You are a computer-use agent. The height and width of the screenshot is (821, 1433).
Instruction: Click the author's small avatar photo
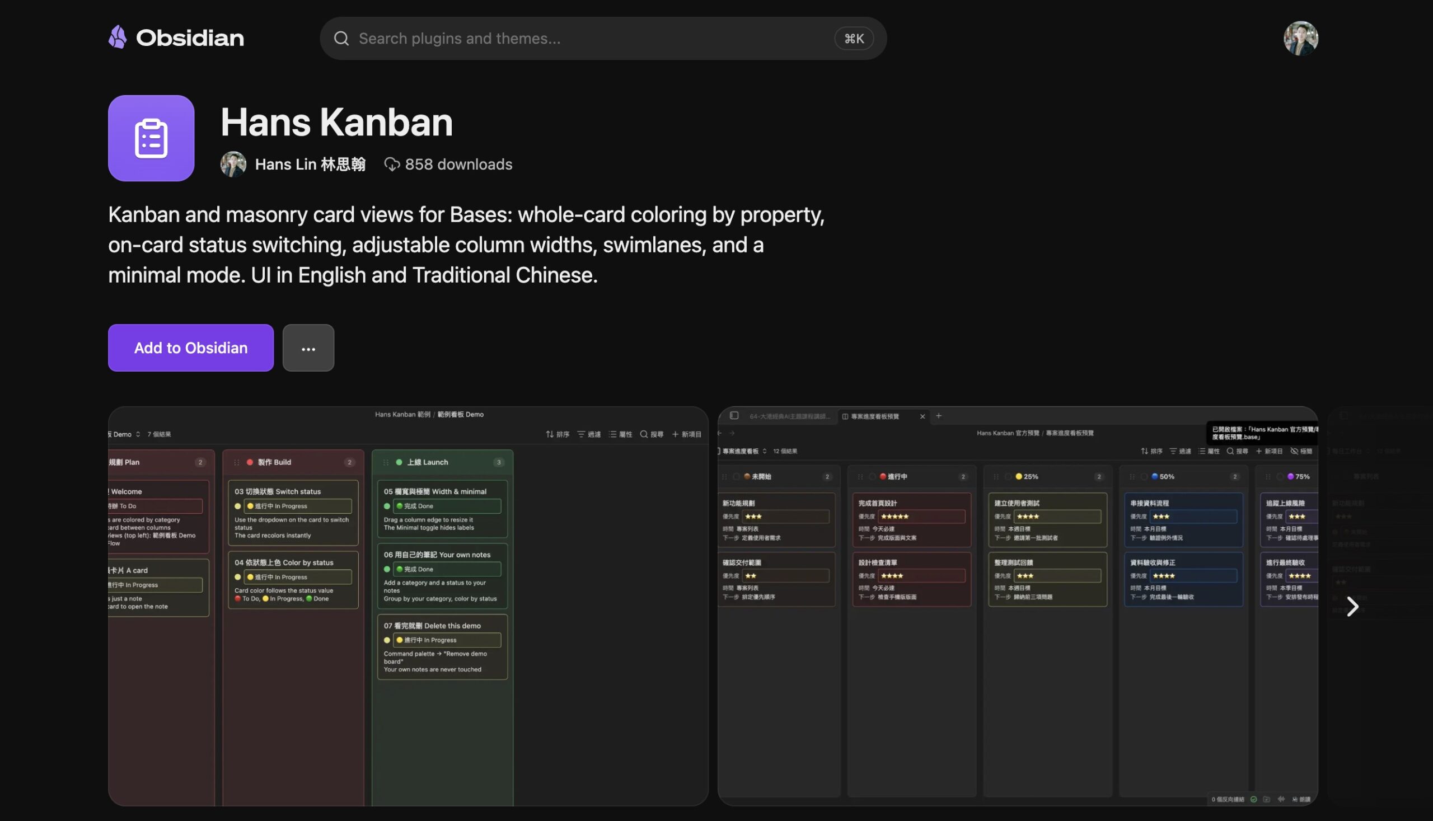[233, 164]
